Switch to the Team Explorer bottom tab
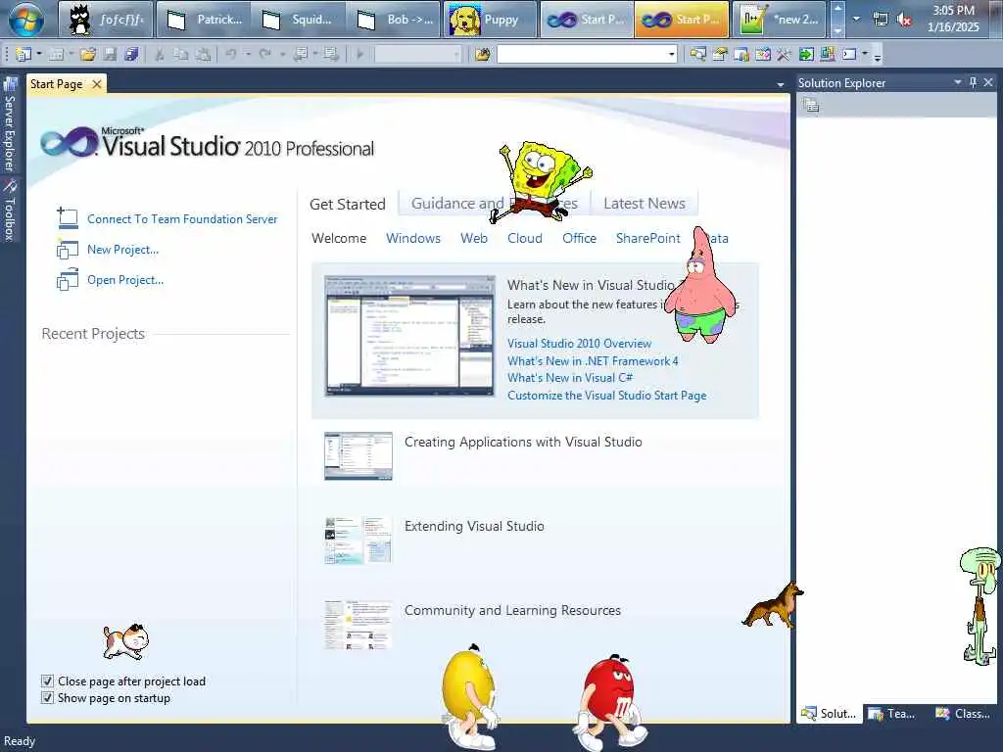The width and height of the screenshot is (1003, 752). pos(891,713)
